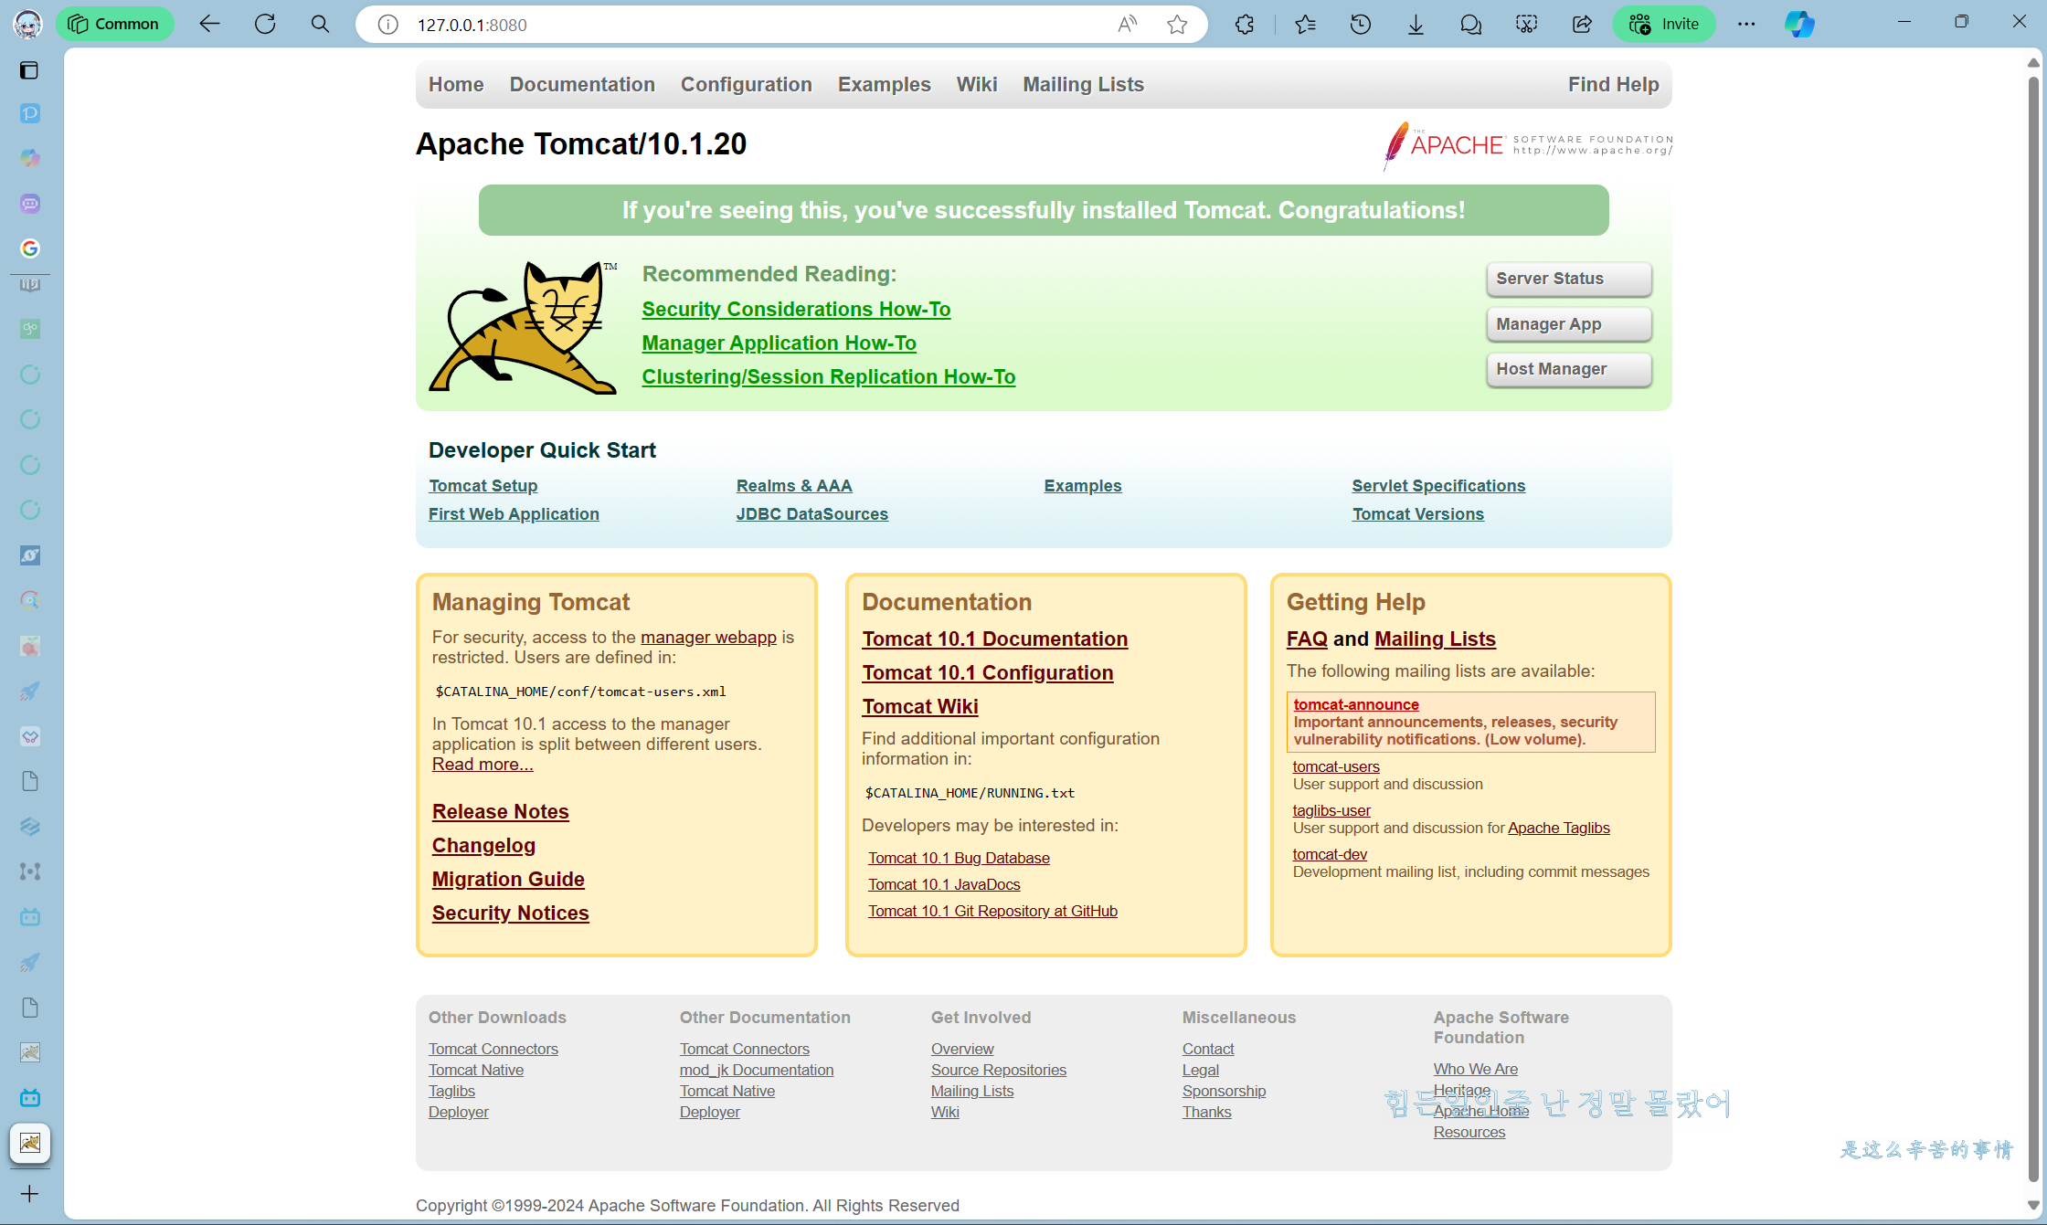The width and height of the screenshot is (2047, 1225).
Task: Open the Realms & AAA link
Action: point(794,486)
